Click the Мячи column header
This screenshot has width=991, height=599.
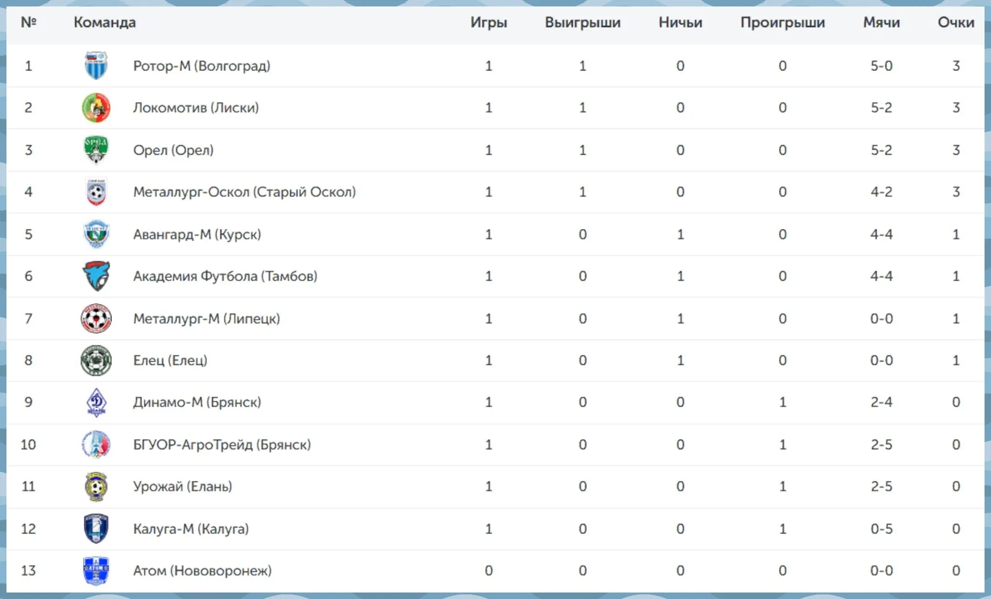point(881,22)
